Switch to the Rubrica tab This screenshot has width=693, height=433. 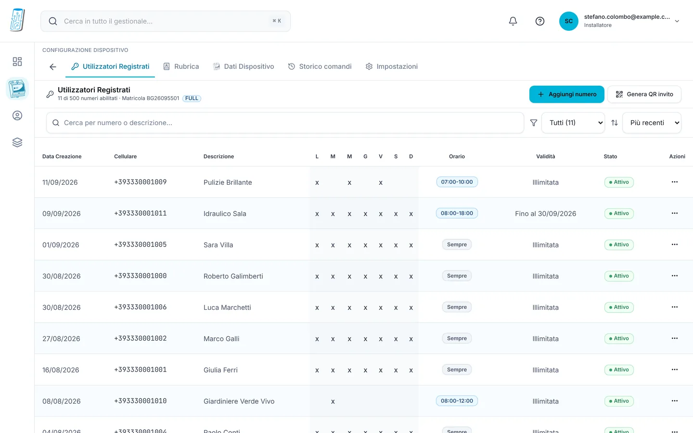[x=181, y=66]
